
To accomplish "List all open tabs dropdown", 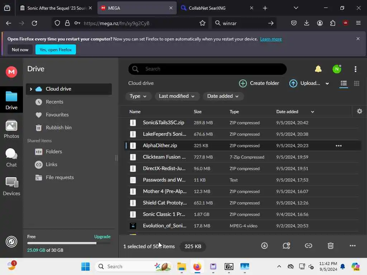I will tap(296, 8).
